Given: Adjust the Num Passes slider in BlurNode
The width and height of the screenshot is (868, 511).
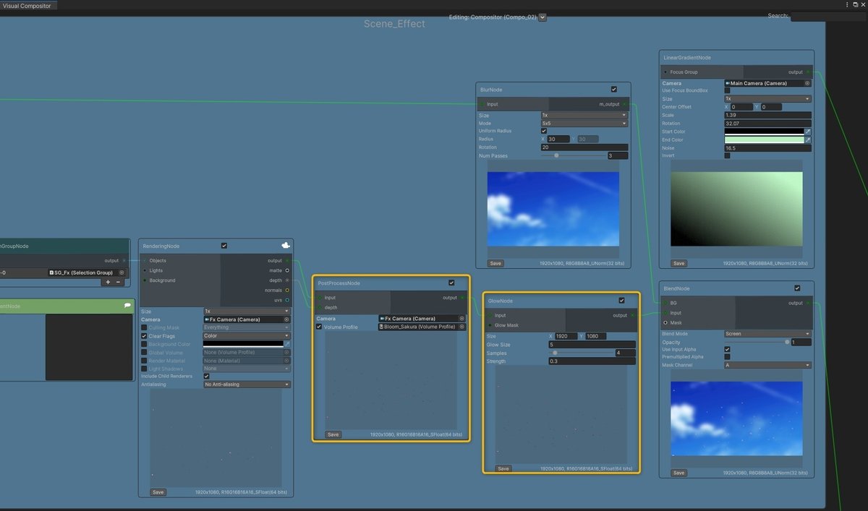Looking at the screenshot, I should coord(573,155).
